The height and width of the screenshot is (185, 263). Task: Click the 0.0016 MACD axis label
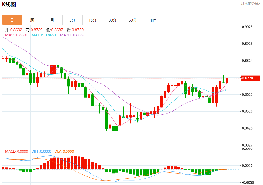tap(247, 165)
